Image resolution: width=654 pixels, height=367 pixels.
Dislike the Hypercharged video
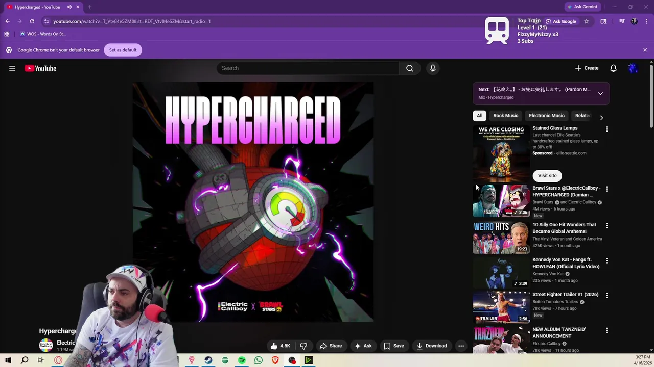tap(303, 346)
